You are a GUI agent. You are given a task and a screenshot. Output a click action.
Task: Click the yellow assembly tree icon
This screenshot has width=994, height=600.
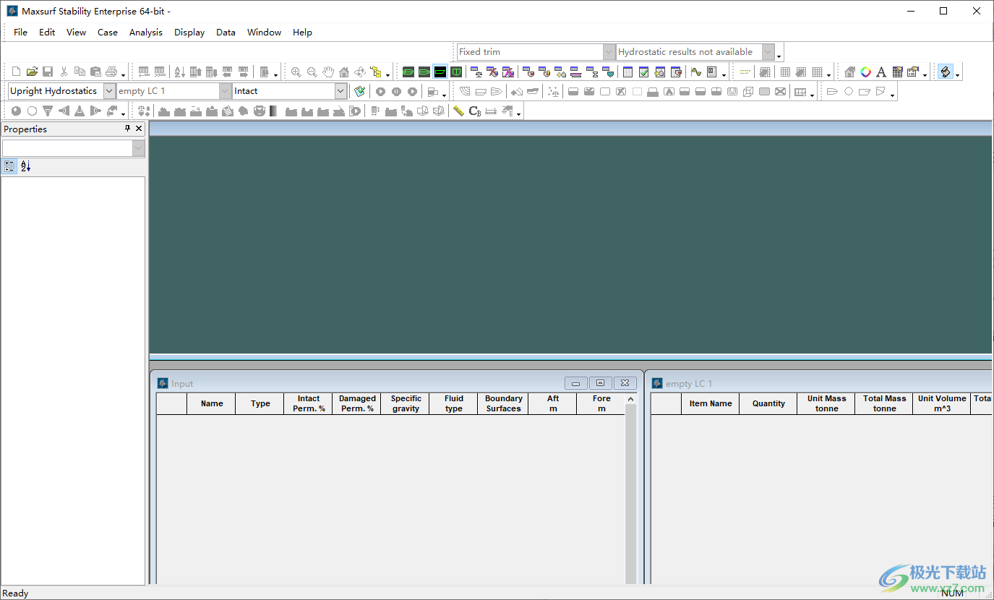(376, 72)
